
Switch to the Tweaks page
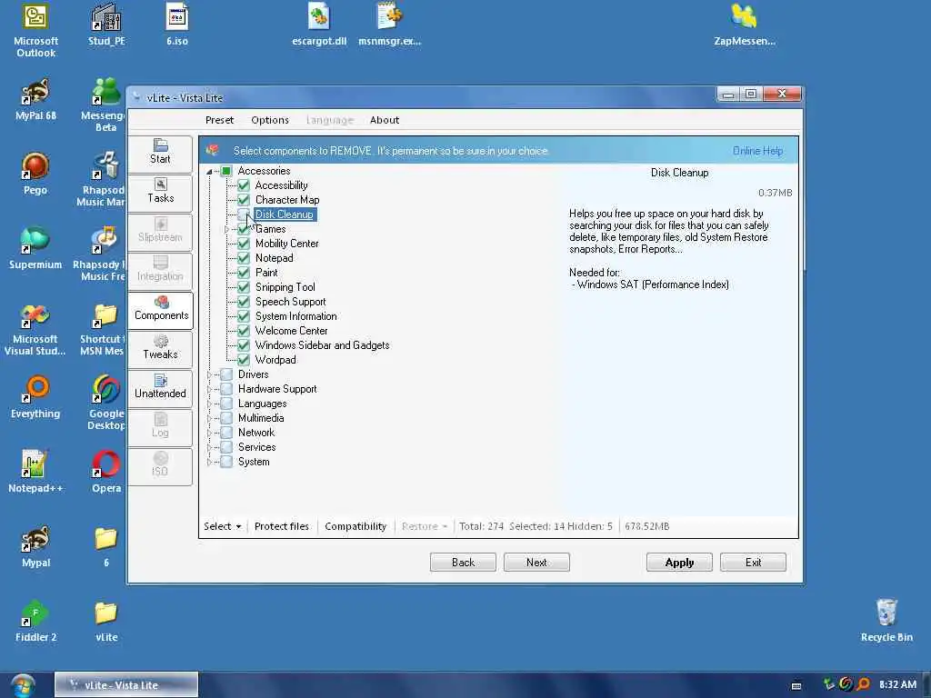[x=160, y=348]
